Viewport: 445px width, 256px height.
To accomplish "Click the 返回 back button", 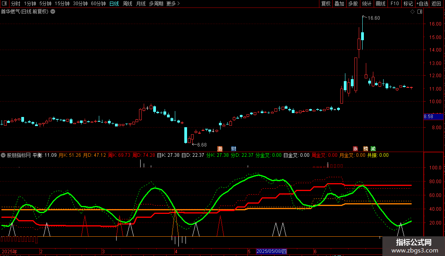I will tap(436, 4).
